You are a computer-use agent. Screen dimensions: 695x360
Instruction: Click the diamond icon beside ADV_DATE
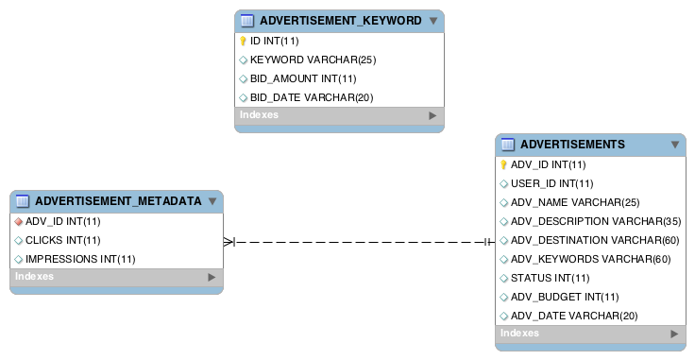coord(503,317)
